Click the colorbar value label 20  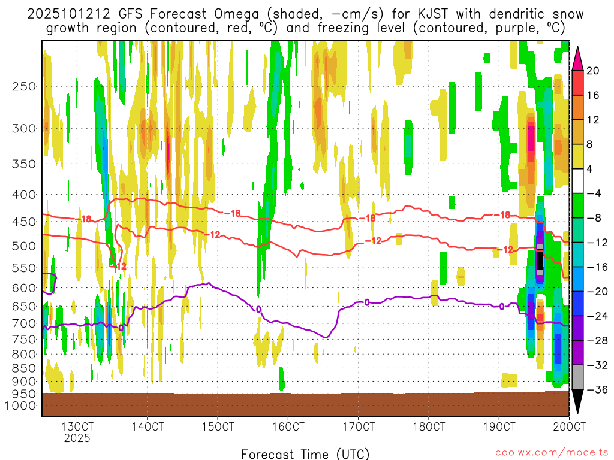tap(593, 71)
